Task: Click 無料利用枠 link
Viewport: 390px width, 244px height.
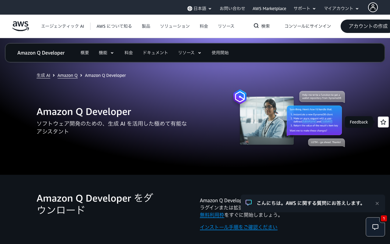Action: pos(212,215)
